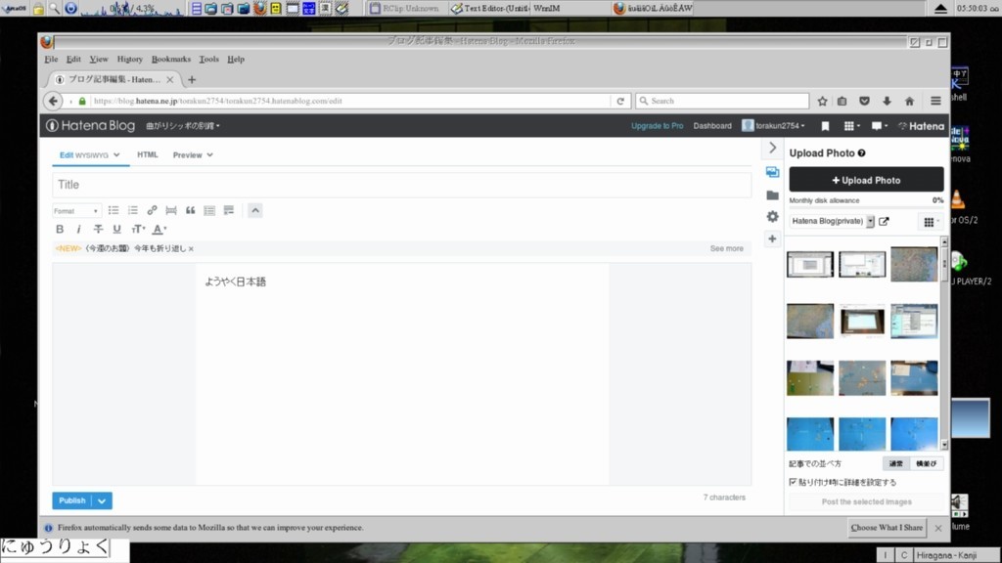The image size is (1002, 563).
Task: Open the Upload Photo help icon
Action: [x=862, y=153]
